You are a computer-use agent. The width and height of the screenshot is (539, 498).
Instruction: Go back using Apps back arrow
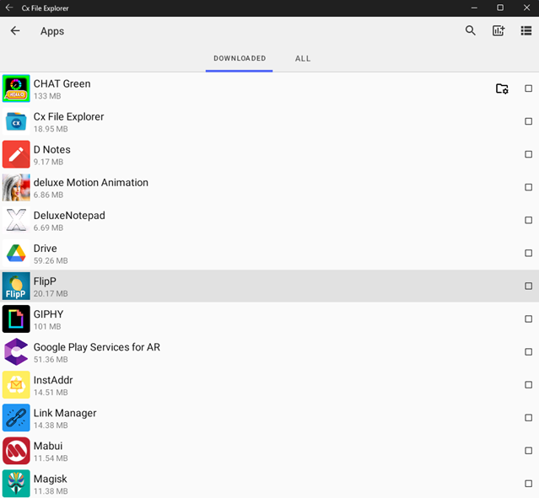click(15, 31)
